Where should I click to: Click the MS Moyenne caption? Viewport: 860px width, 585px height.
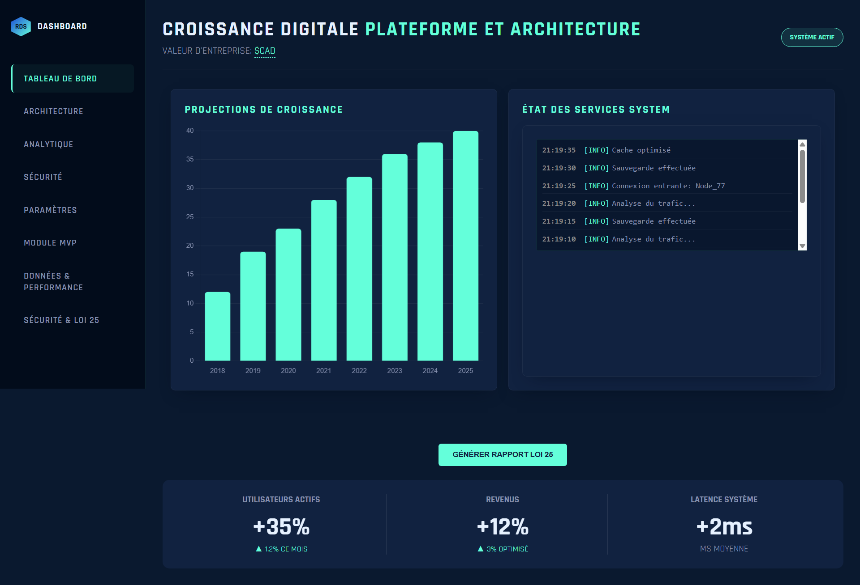(x=724, y=549)
